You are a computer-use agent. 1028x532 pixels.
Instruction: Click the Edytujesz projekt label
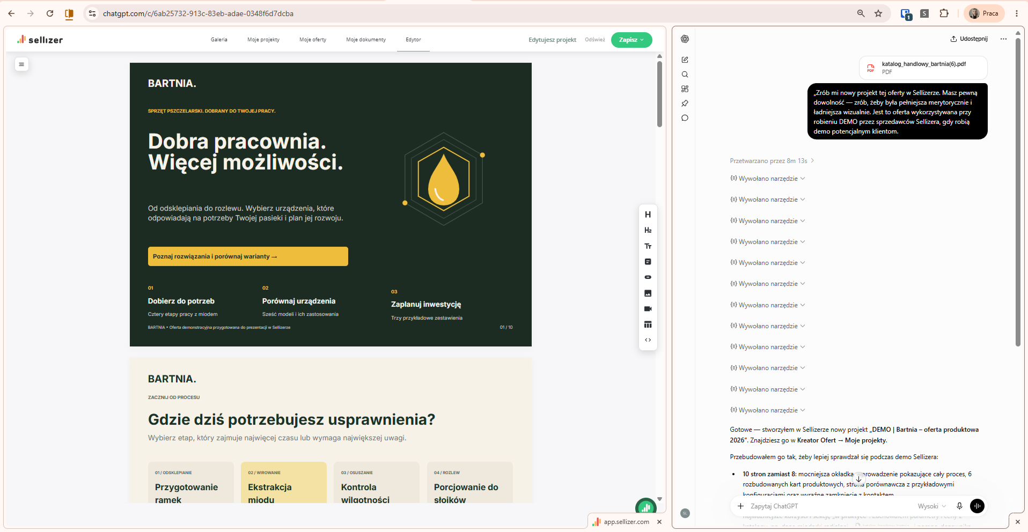[552, 40]
